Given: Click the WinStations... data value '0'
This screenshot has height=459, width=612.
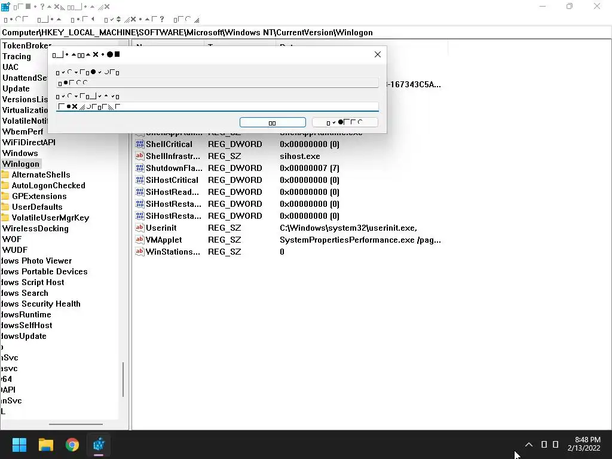Looking at the screenshot, I should tap(282, 252).
